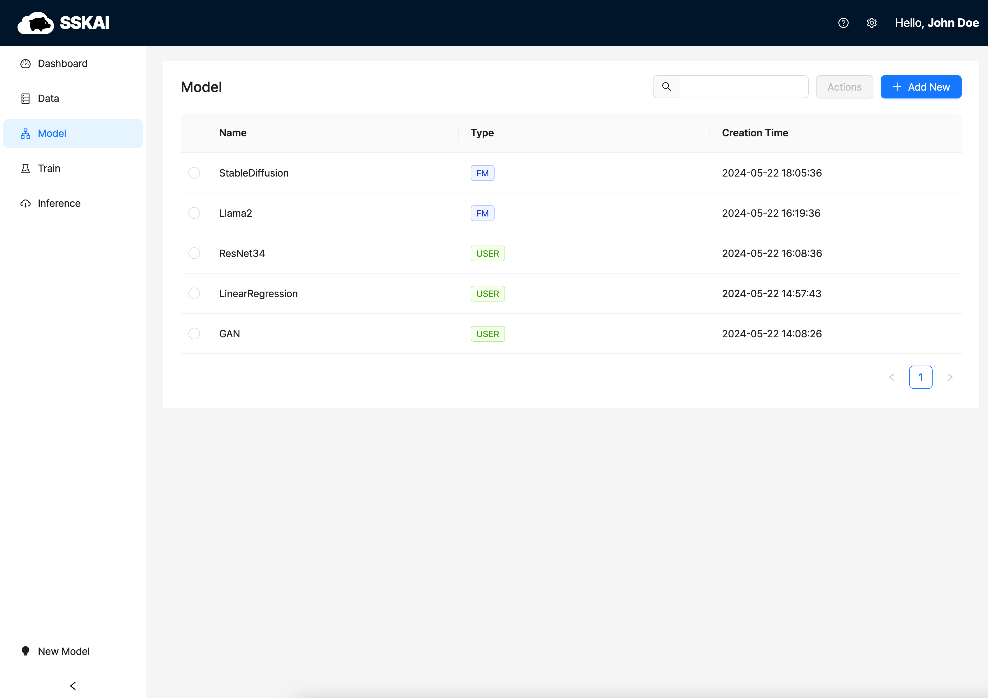Go to the previous page arrow
The height and width of the screenshot is (698, 988).
click(x=891, y=377)
